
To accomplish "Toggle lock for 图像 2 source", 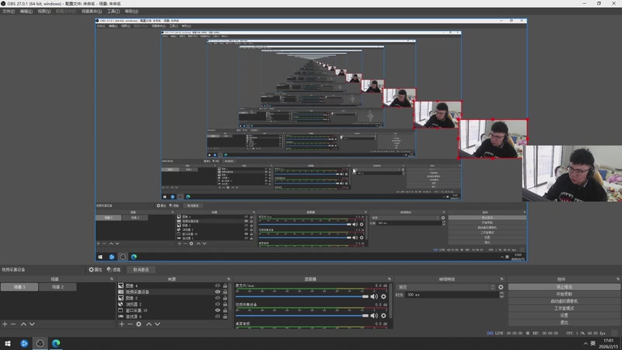I will (x=225, y=298).
